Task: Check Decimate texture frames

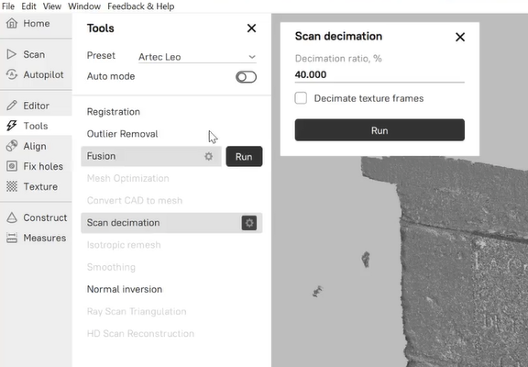Action: [301, 98]
